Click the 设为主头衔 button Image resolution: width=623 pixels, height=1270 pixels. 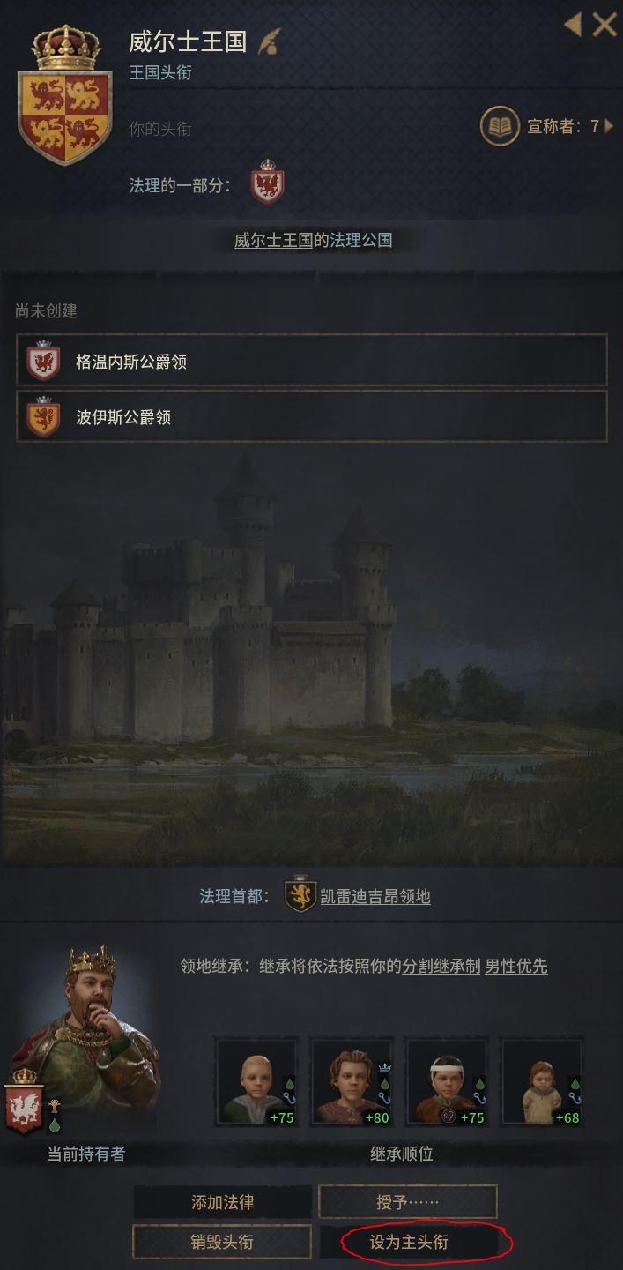[409, 1242]
